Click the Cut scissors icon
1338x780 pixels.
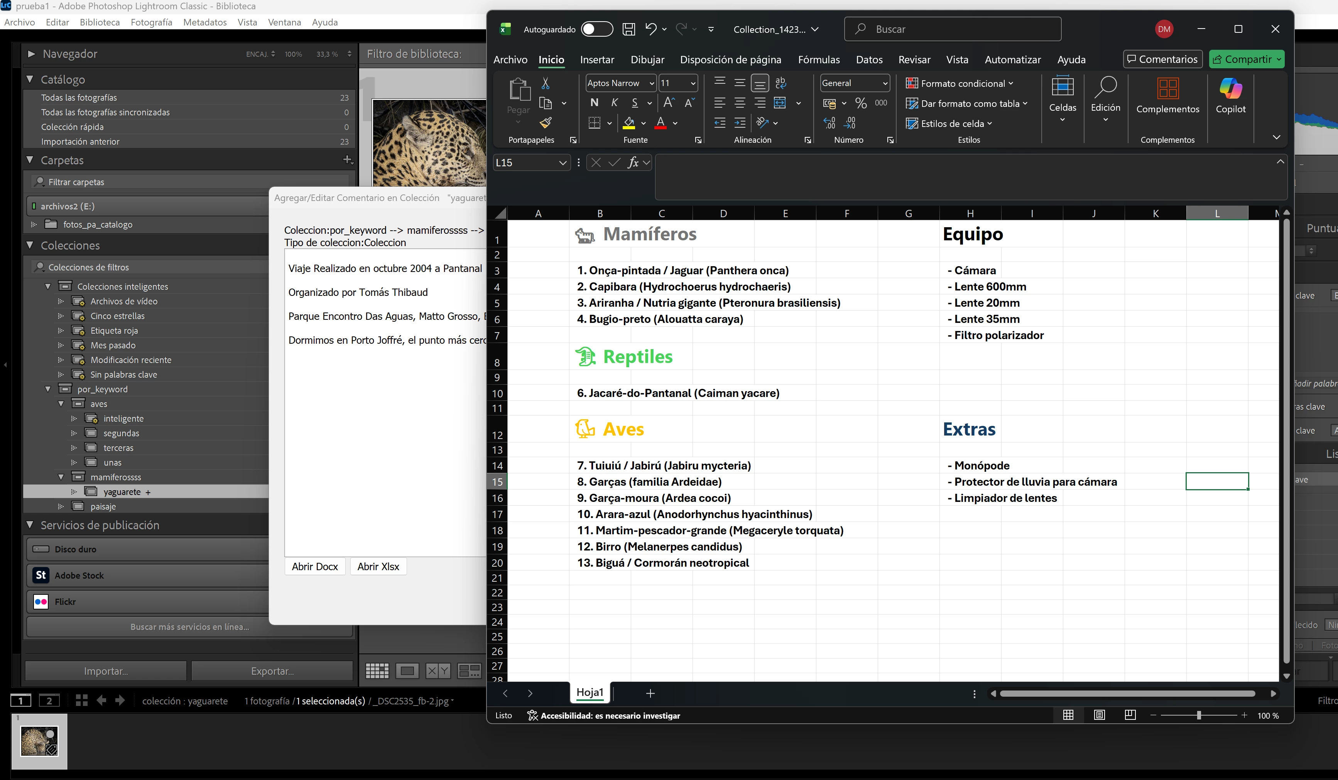point(545,83)
